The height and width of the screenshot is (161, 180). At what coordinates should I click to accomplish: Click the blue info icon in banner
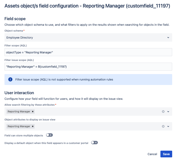click(x=10, y=79)
